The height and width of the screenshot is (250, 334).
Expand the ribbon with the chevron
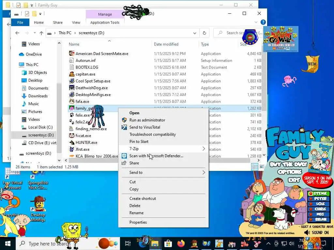click(x=256, y=22)
